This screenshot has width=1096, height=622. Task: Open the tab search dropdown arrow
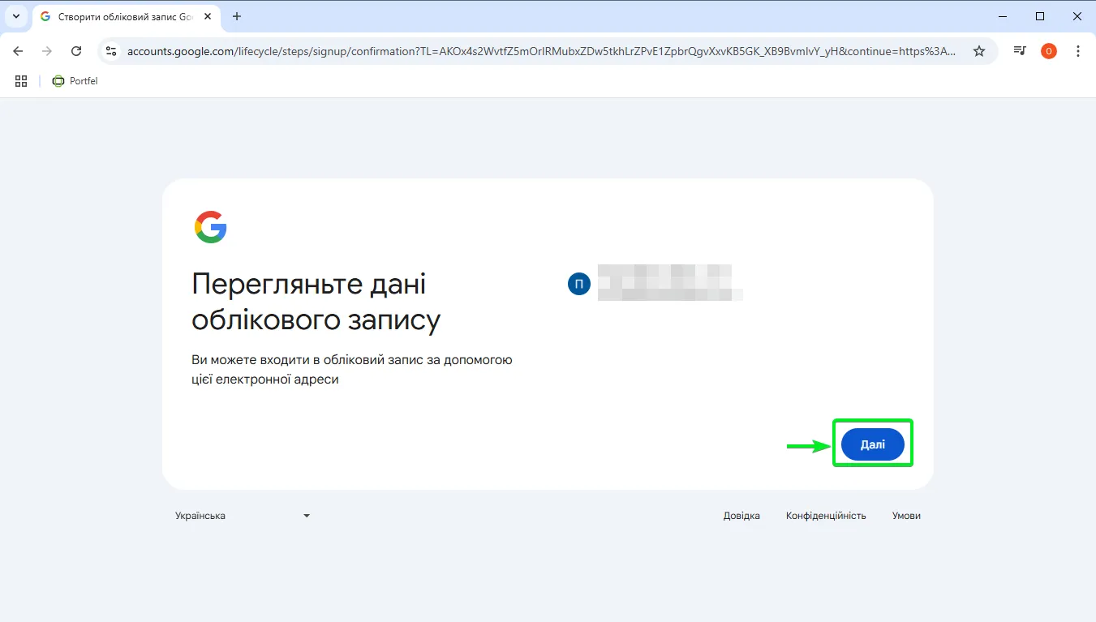15,16
